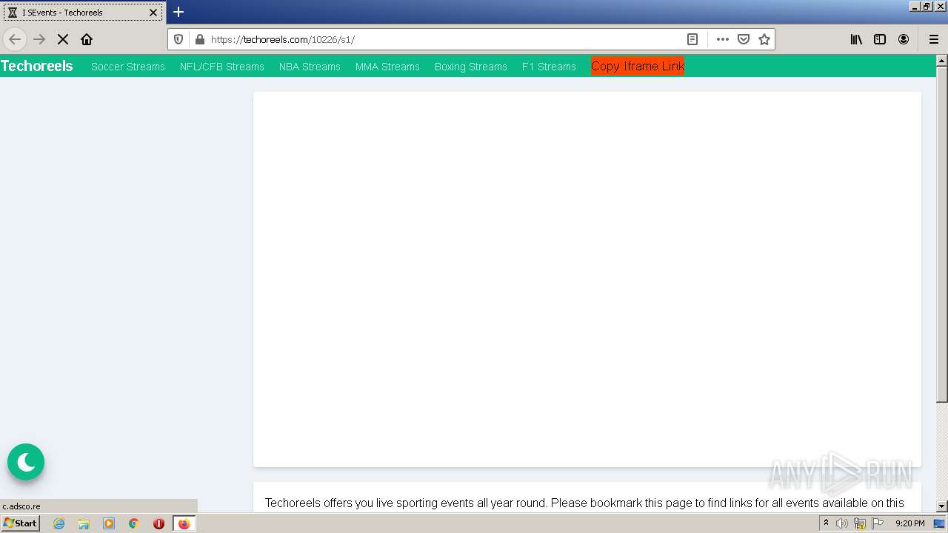Open Opera browser taskbar icon
Screen dimensions: 948x533
(x=158, y=523)
